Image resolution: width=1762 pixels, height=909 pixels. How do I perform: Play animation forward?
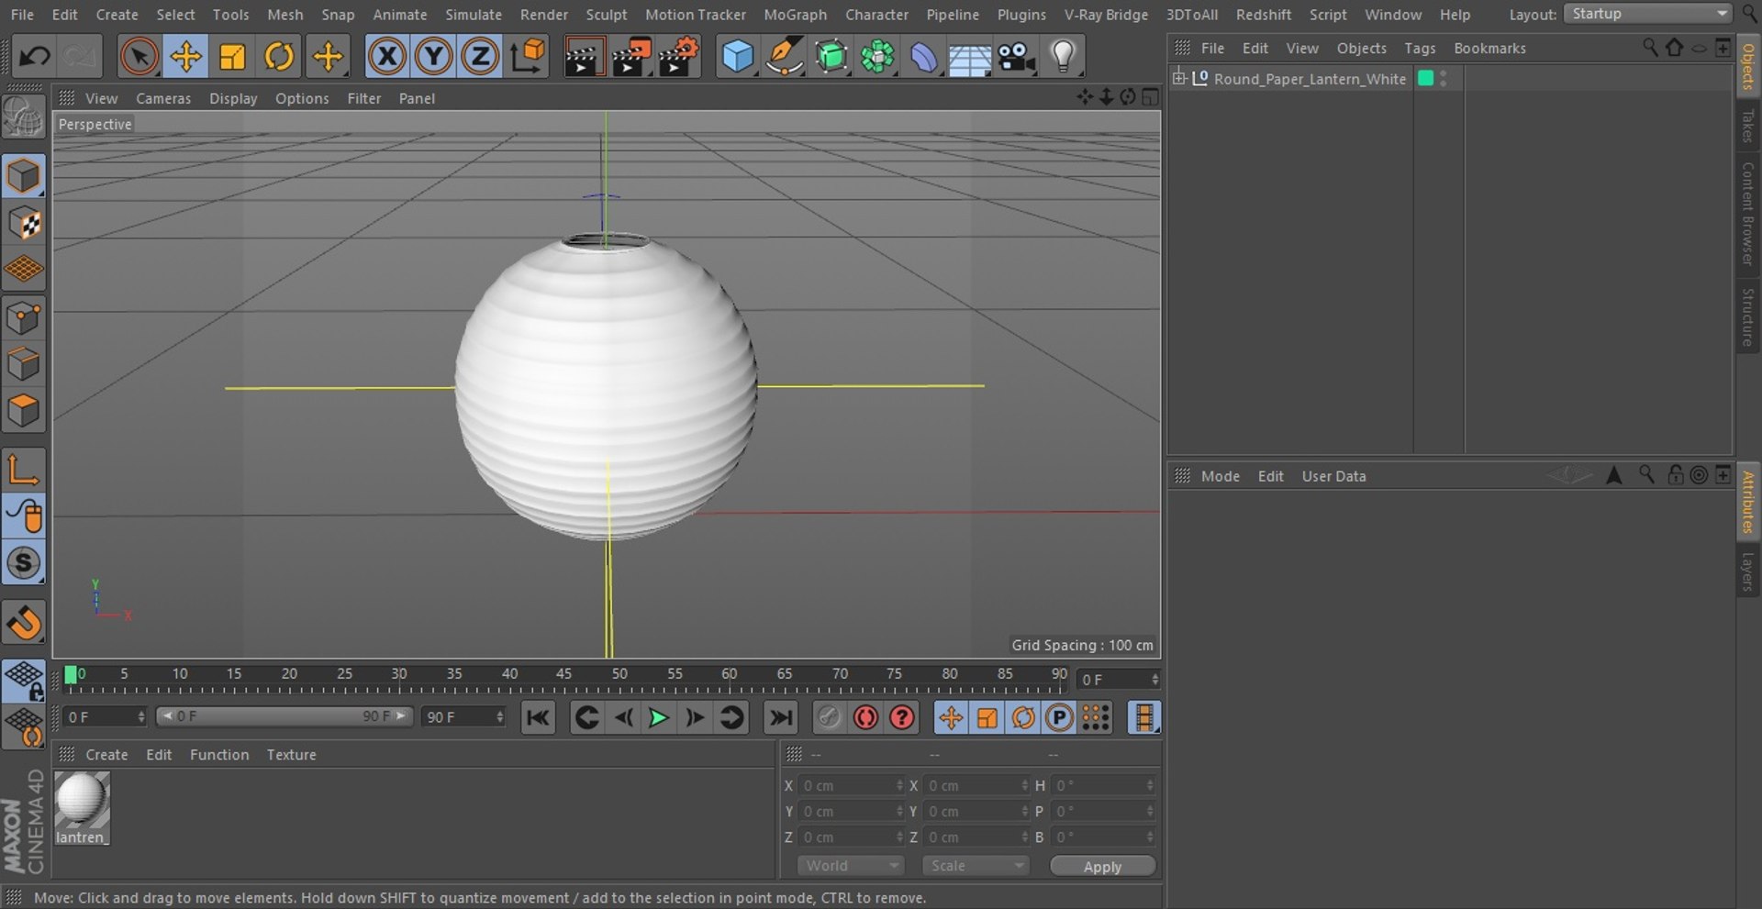point(658,718)
